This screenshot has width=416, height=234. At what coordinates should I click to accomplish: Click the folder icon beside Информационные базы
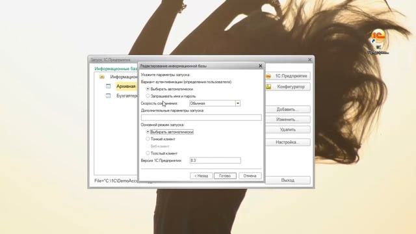[102, 77]
